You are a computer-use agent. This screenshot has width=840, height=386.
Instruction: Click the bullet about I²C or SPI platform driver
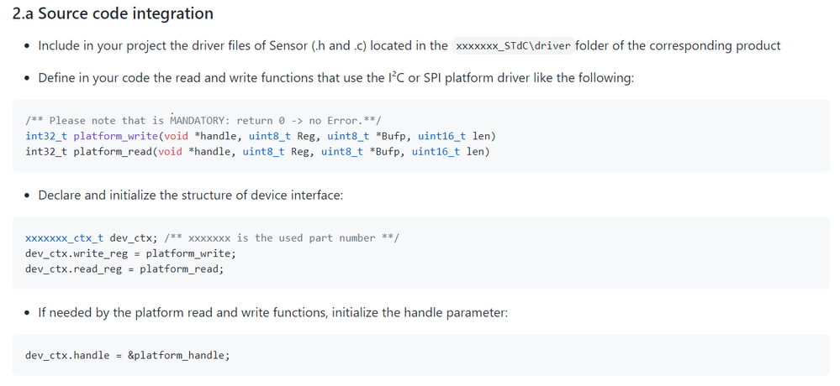click(335, 78)
